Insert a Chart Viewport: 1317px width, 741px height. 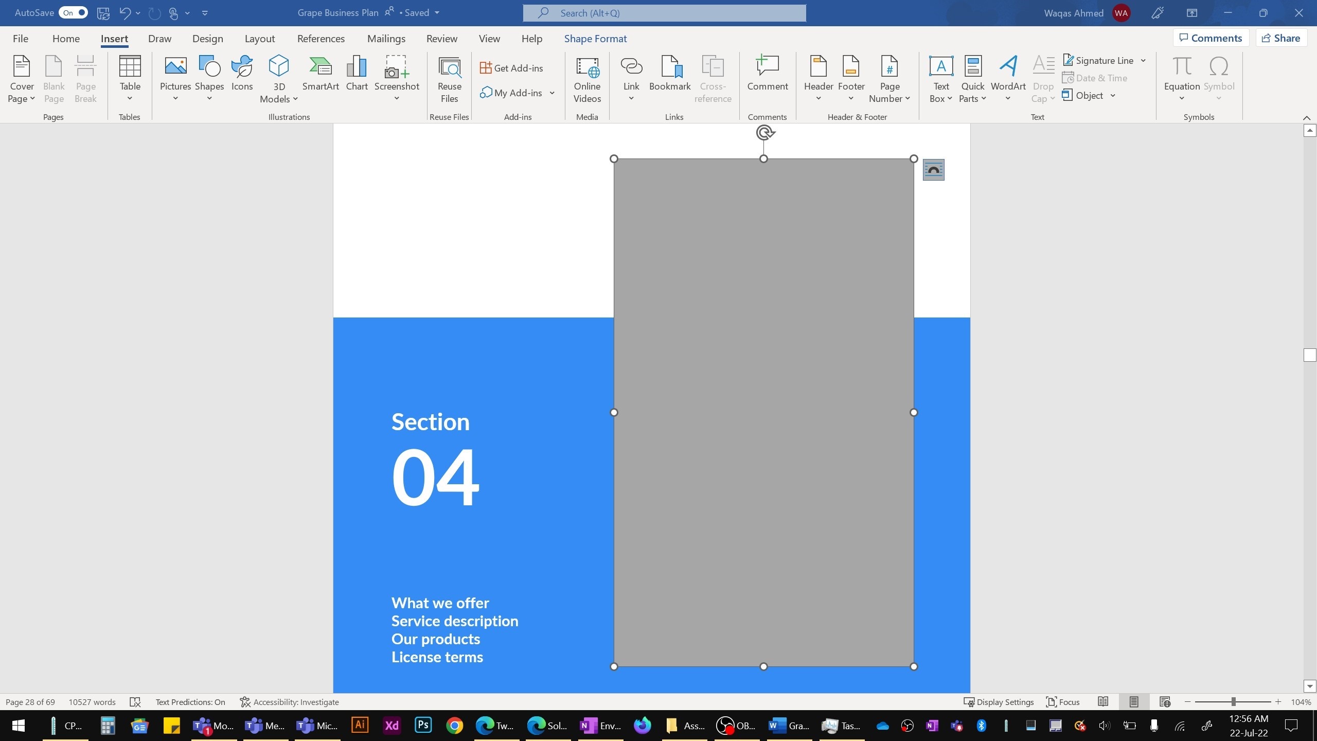coord(357,74)
